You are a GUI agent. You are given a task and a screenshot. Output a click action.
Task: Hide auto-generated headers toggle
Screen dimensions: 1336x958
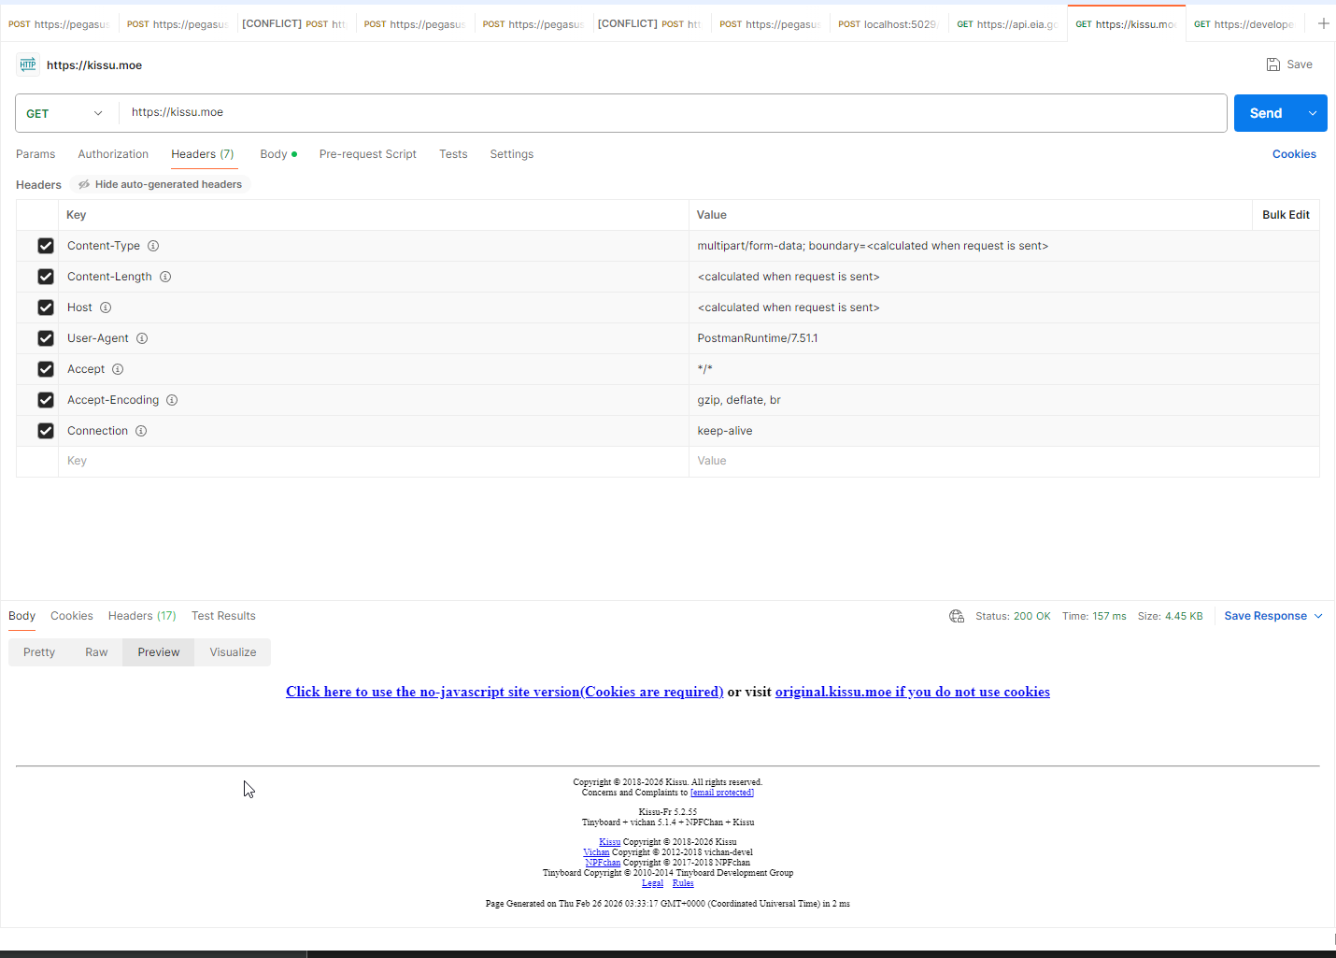[160, 184]
